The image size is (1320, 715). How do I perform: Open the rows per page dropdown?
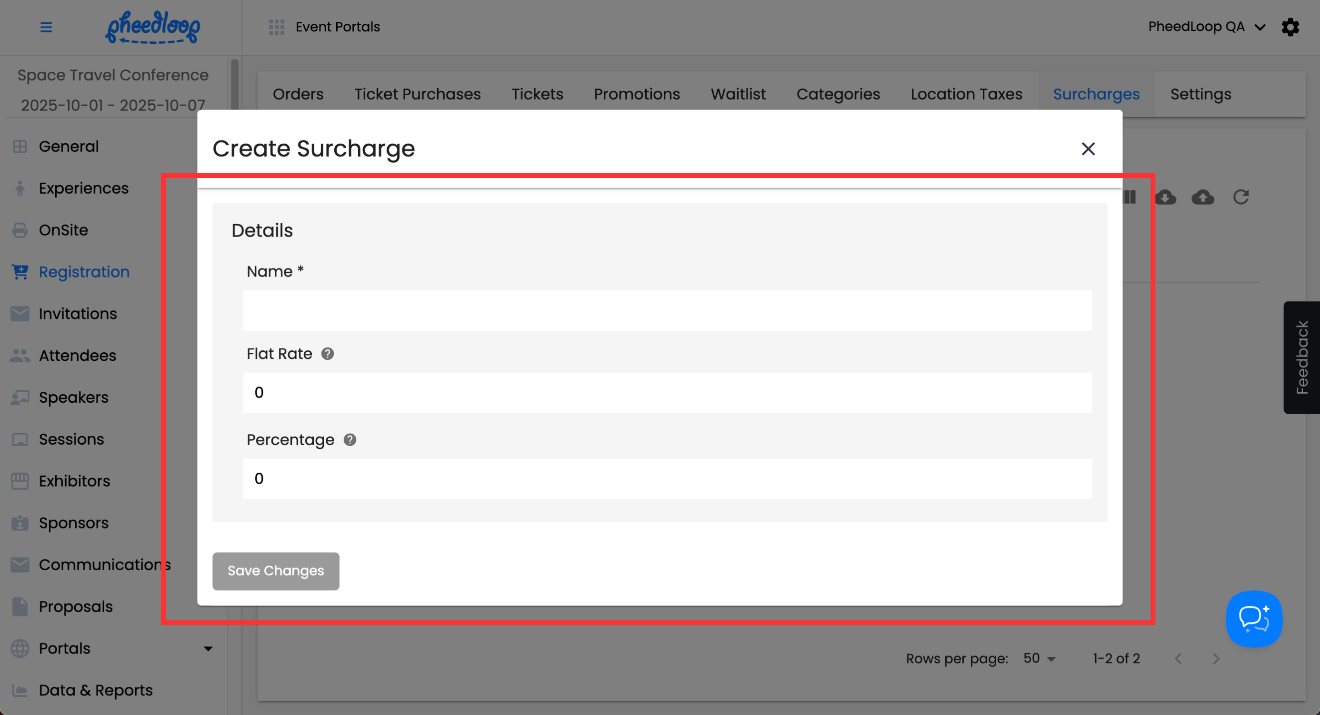click(x=1039, y=659)
